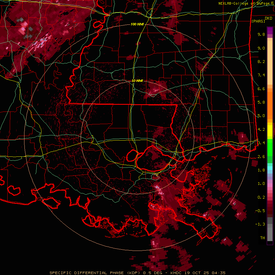Click the SPECIFIC DIFFERENTIAL PHASE (KDP) product title
This screenshot has height=275, width=275.
tap(95, 273)
